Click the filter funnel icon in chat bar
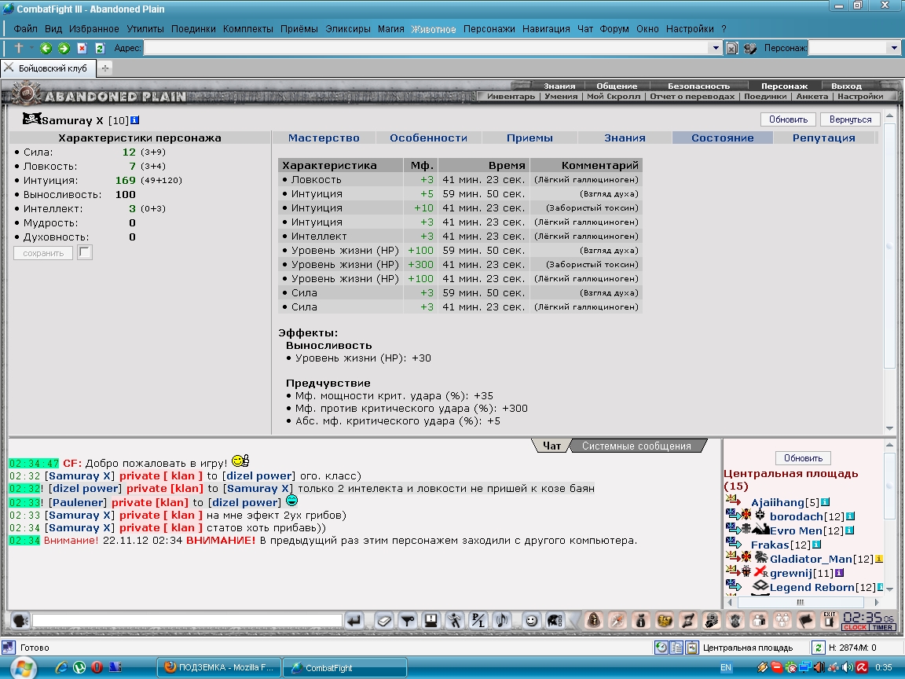 (x=408, y=621)
